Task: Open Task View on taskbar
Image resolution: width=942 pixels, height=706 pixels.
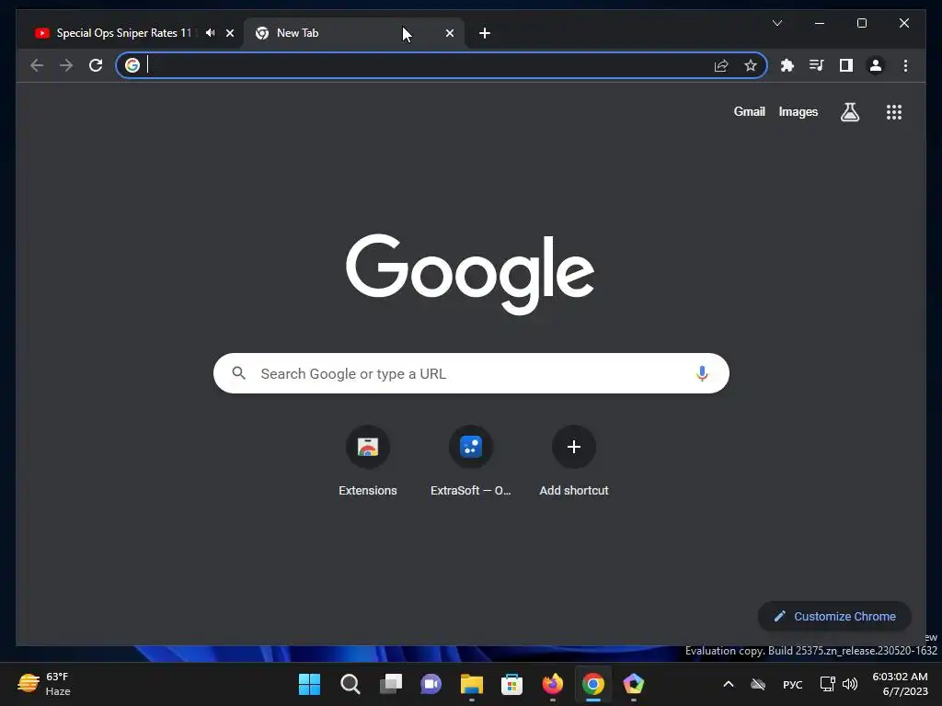Action: 390,684
